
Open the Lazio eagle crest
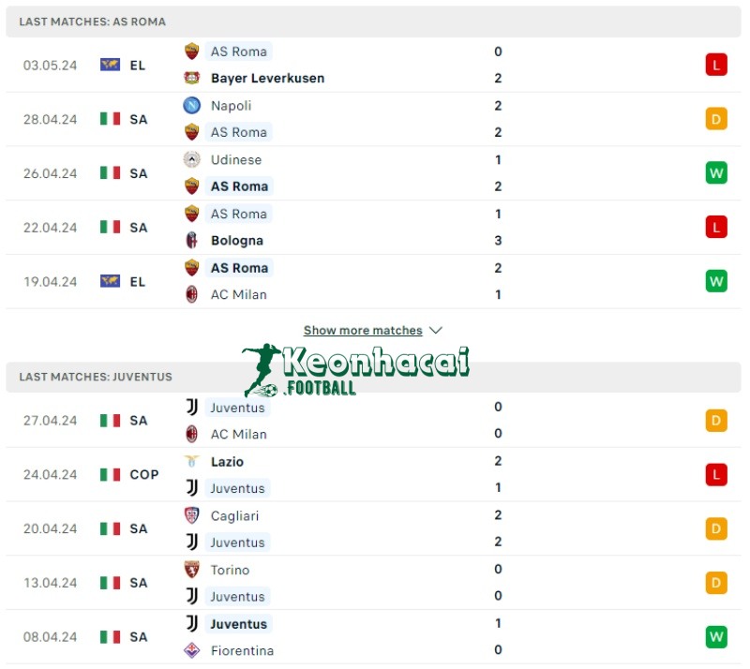pos(191,461)
